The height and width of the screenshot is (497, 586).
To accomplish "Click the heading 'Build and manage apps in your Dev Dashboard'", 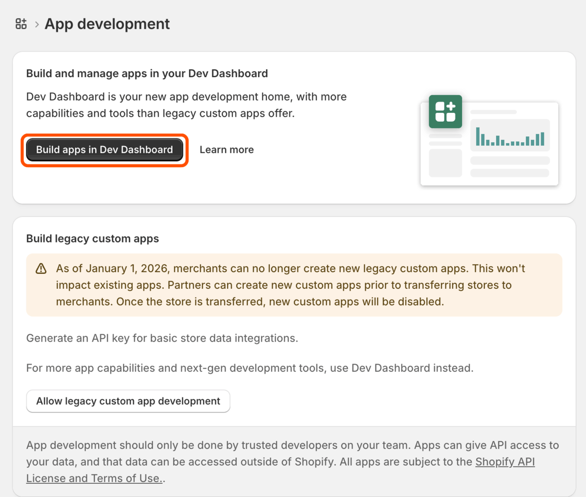I will click(x=147, y=73).
